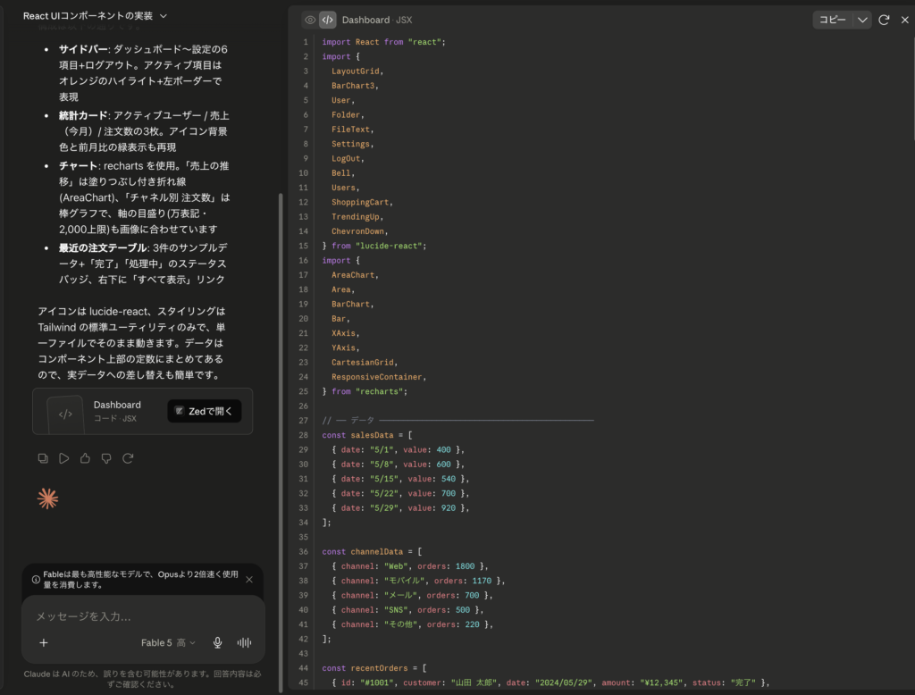915x695 pixels.
Task: Click the Dashboard · JSX title
Action: (377, 20)
